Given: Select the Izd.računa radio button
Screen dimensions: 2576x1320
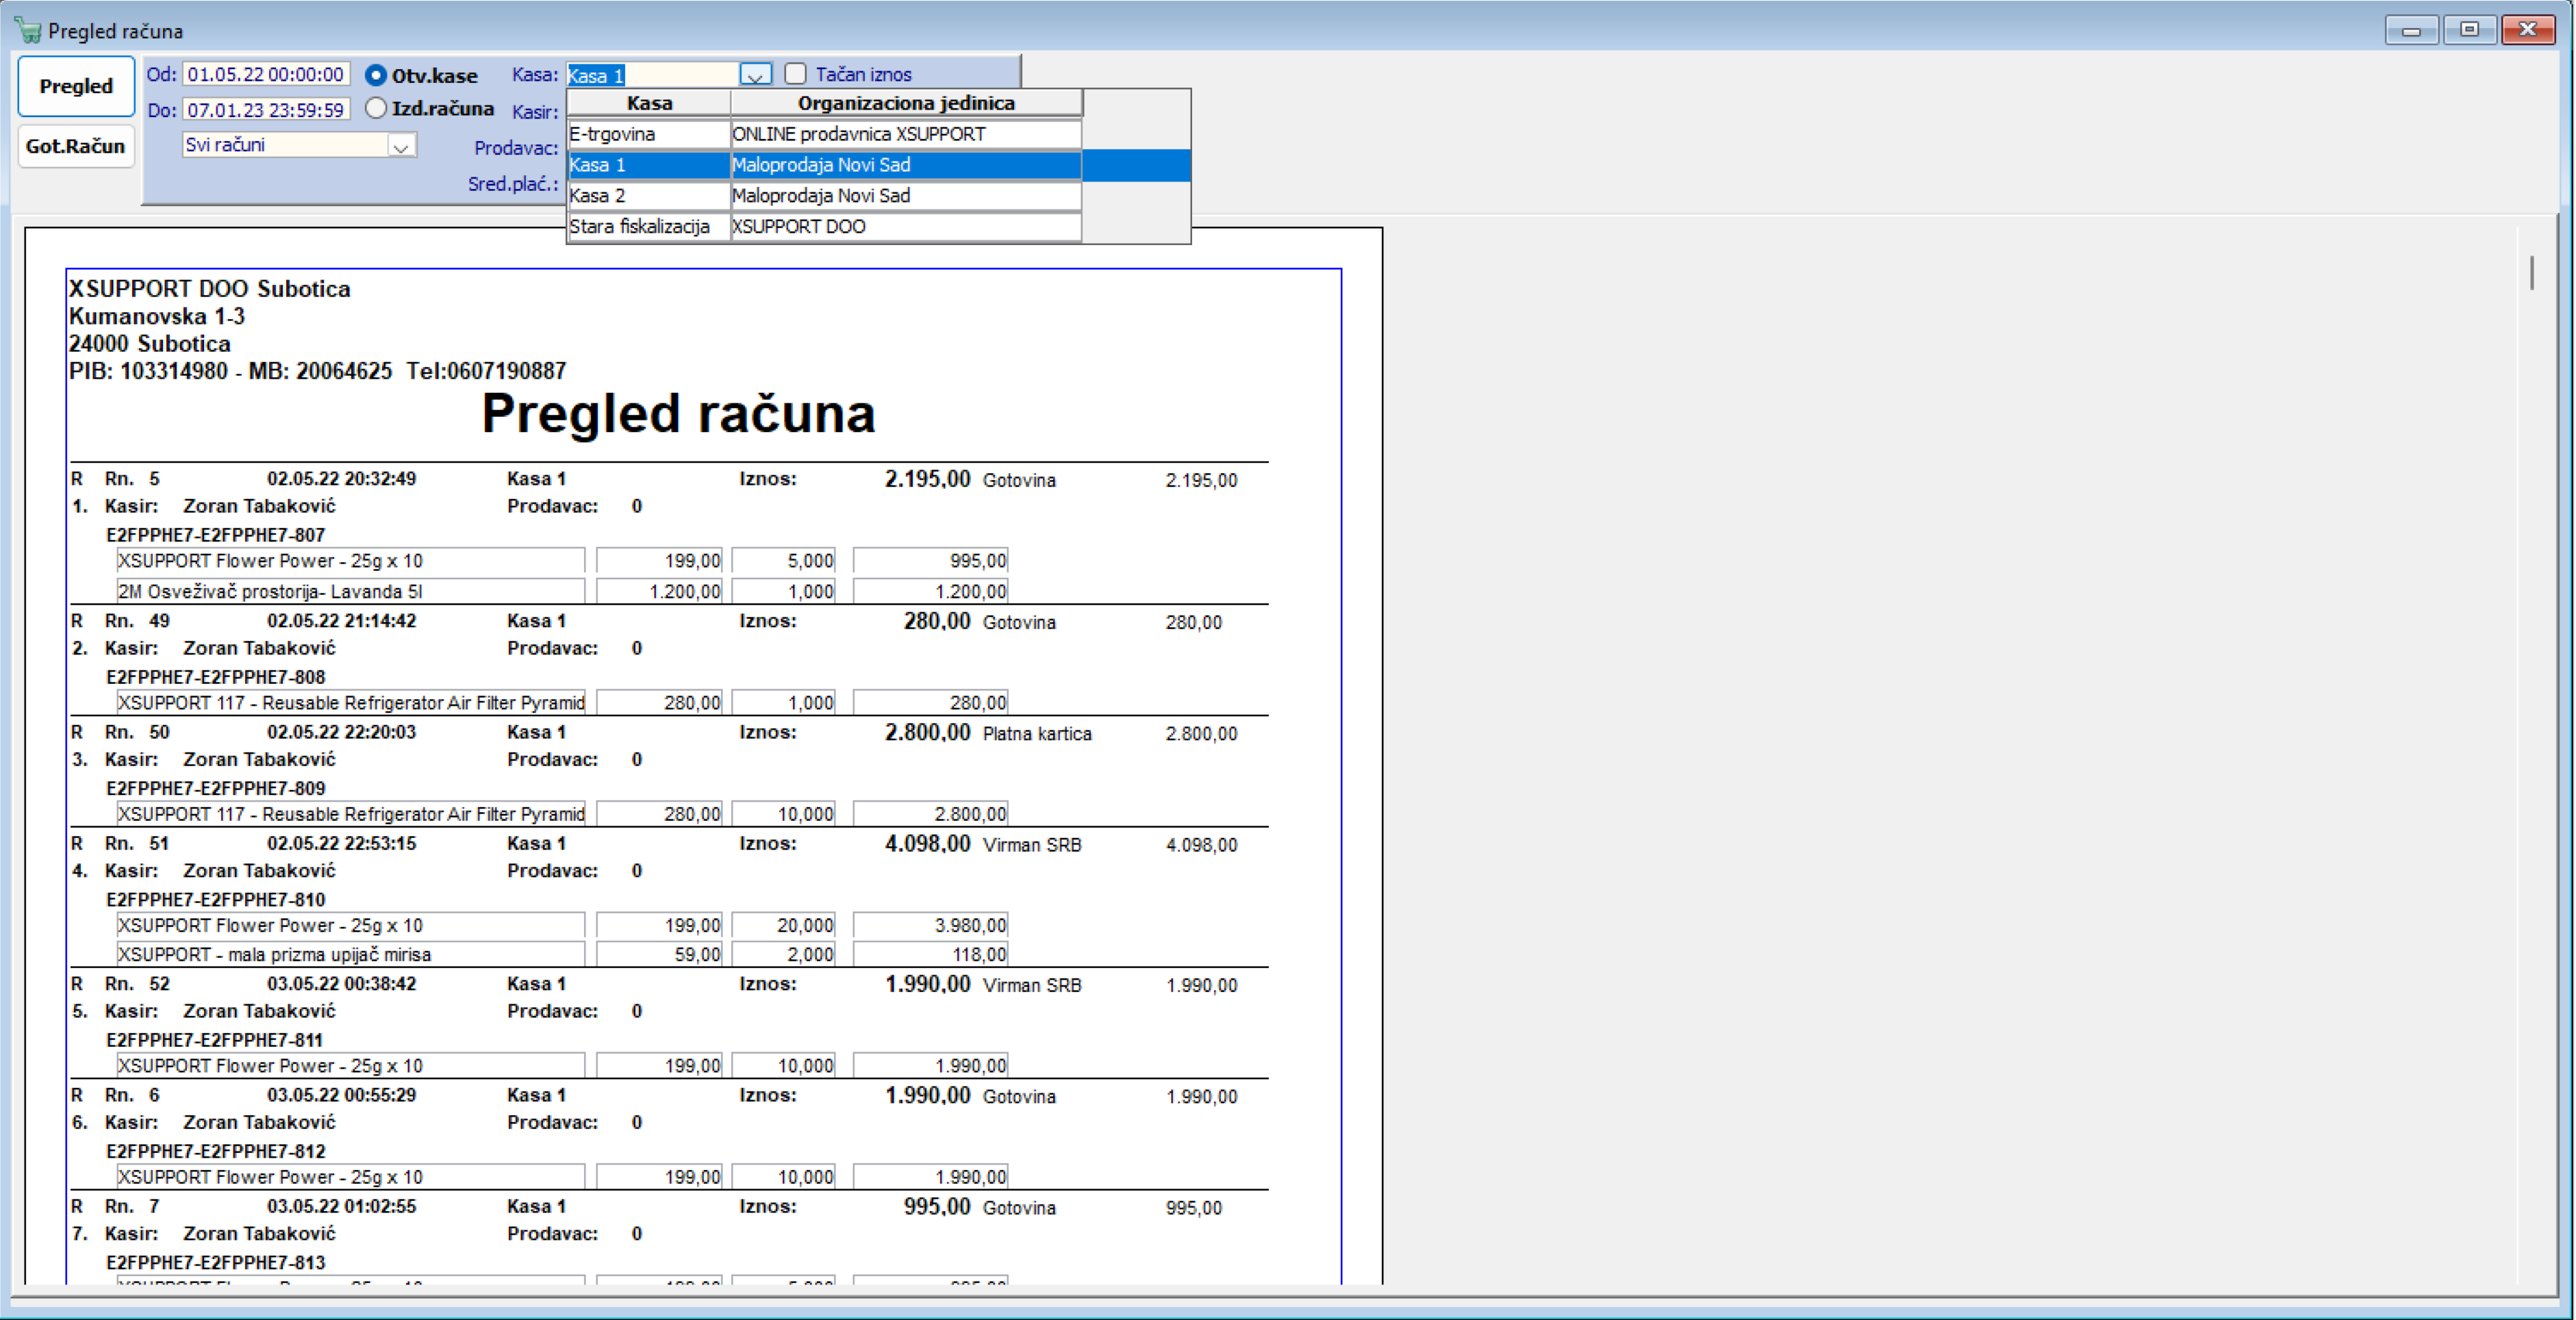Looking at the screenshot, I should [x=376, y=108].
